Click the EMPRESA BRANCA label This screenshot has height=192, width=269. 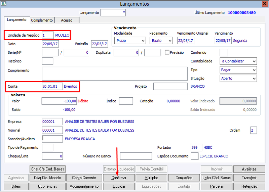[x=80, y=139]
